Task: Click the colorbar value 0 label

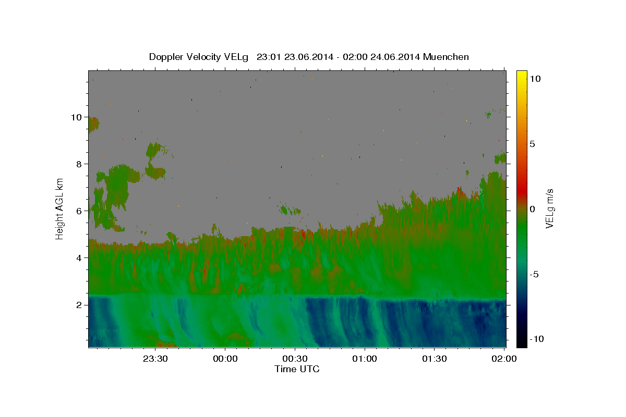Action: click(532, 209)
